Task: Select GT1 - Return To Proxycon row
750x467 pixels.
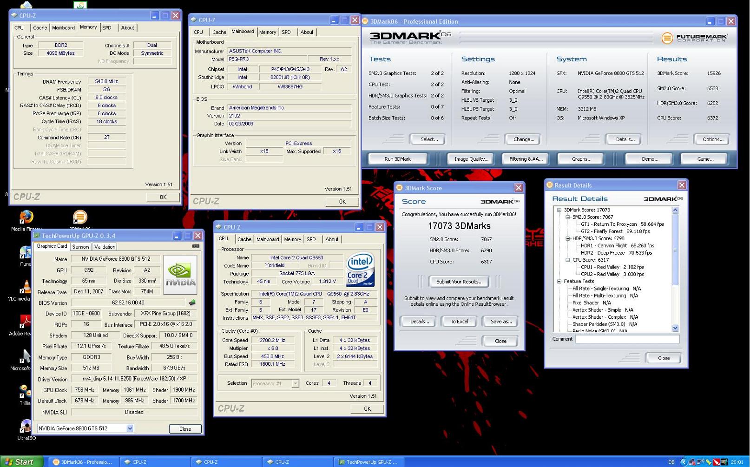Action: pos(622,224)
